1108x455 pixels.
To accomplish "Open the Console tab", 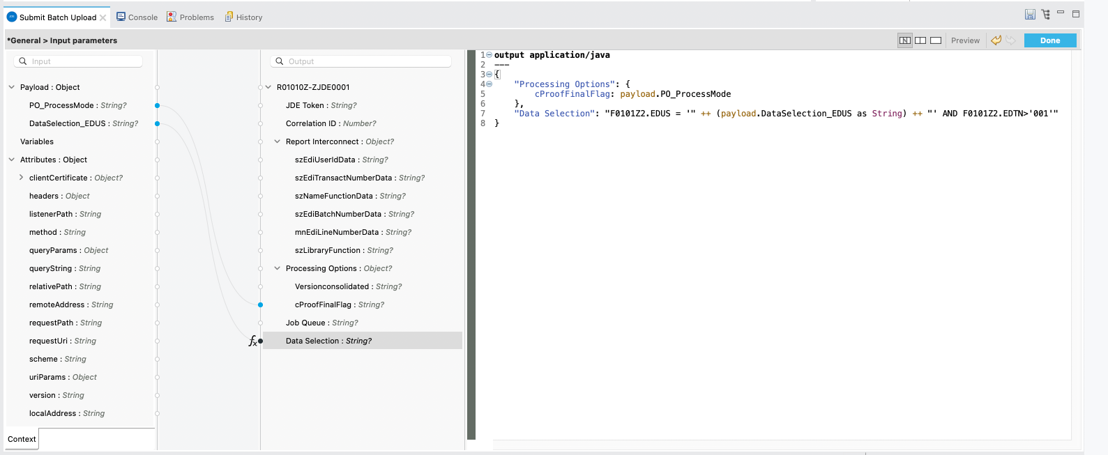I will pos(137,17).
